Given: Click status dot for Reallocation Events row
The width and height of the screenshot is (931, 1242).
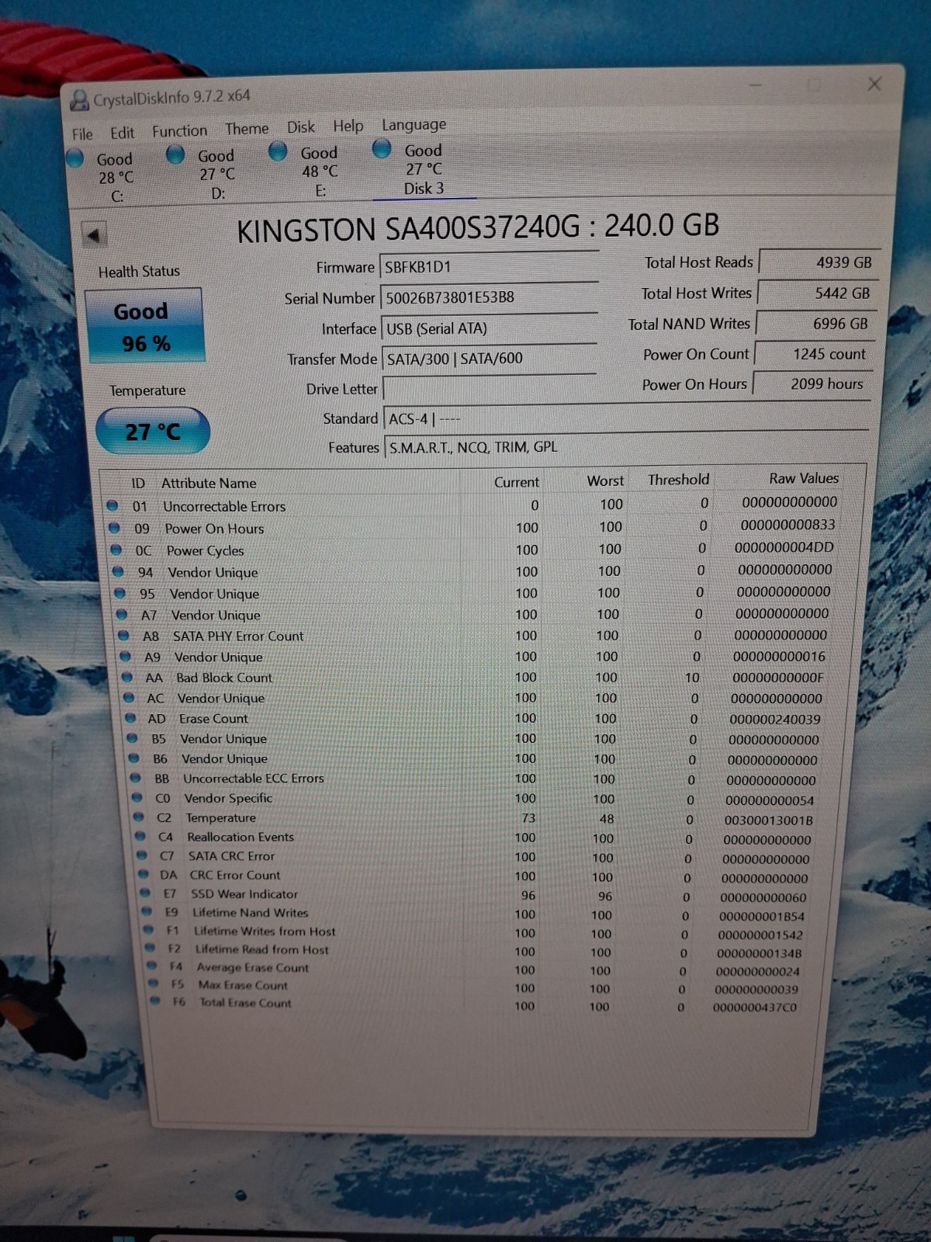Looking at the screenshot, I should (x=140, y=836).
